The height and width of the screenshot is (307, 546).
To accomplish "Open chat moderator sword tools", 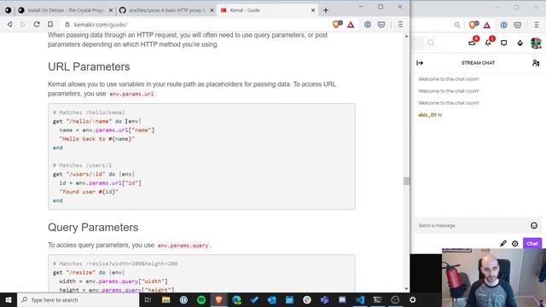I will [x=502, y=244].
